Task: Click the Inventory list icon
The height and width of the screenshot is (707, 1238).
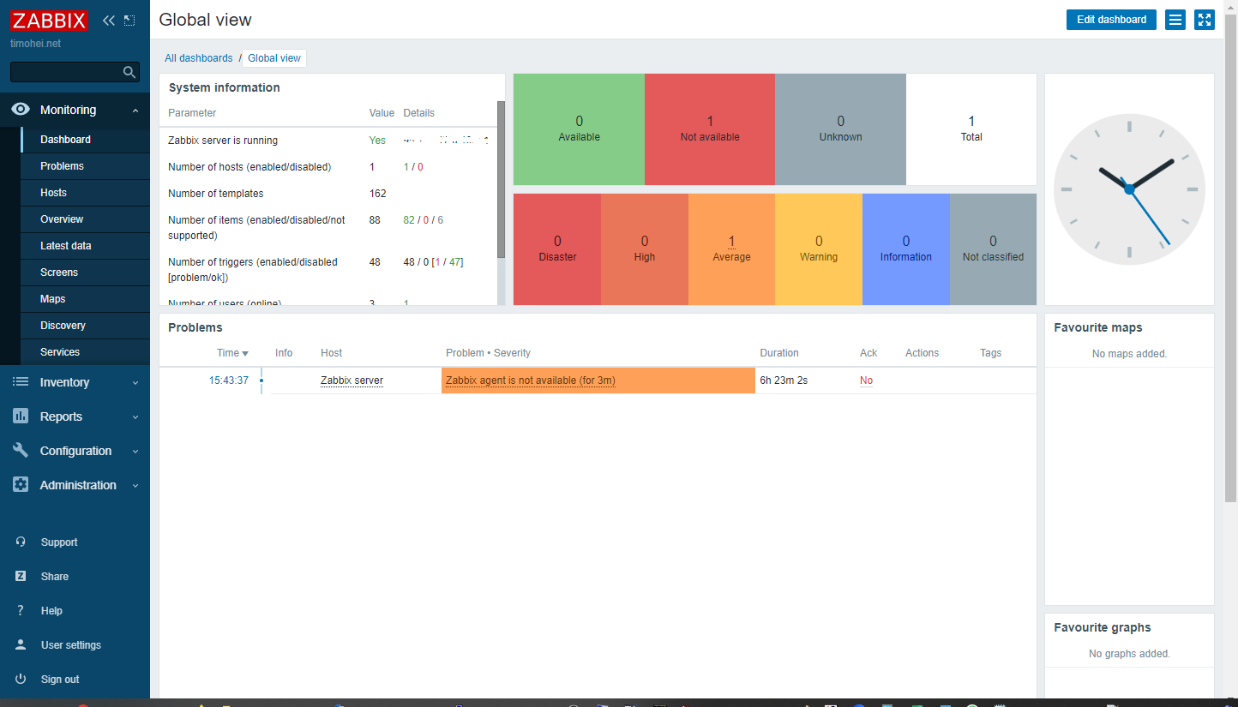Action: pyautogui.click(x=21, y=382)
